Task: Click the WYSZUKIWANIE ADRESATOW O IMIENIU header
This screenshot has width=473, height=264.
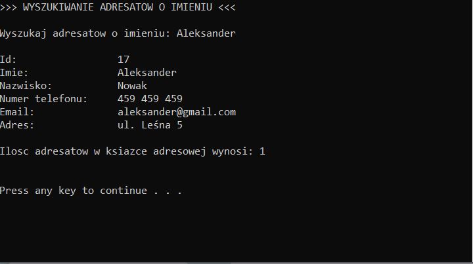Action: pos(118,7)
